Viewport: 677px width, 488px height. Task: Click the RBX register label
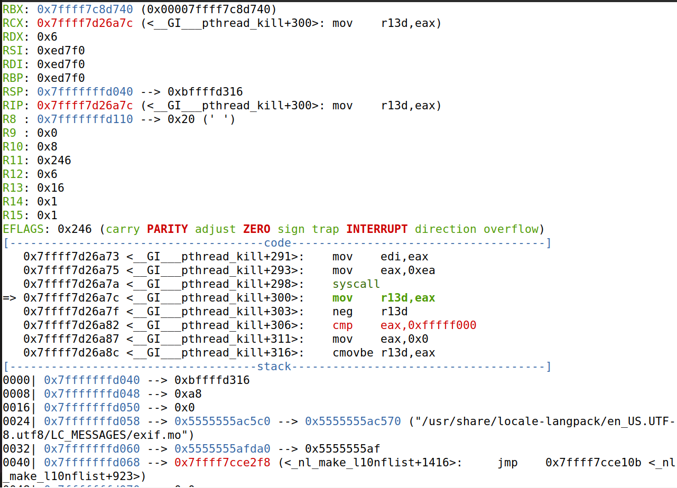(13, 10)
